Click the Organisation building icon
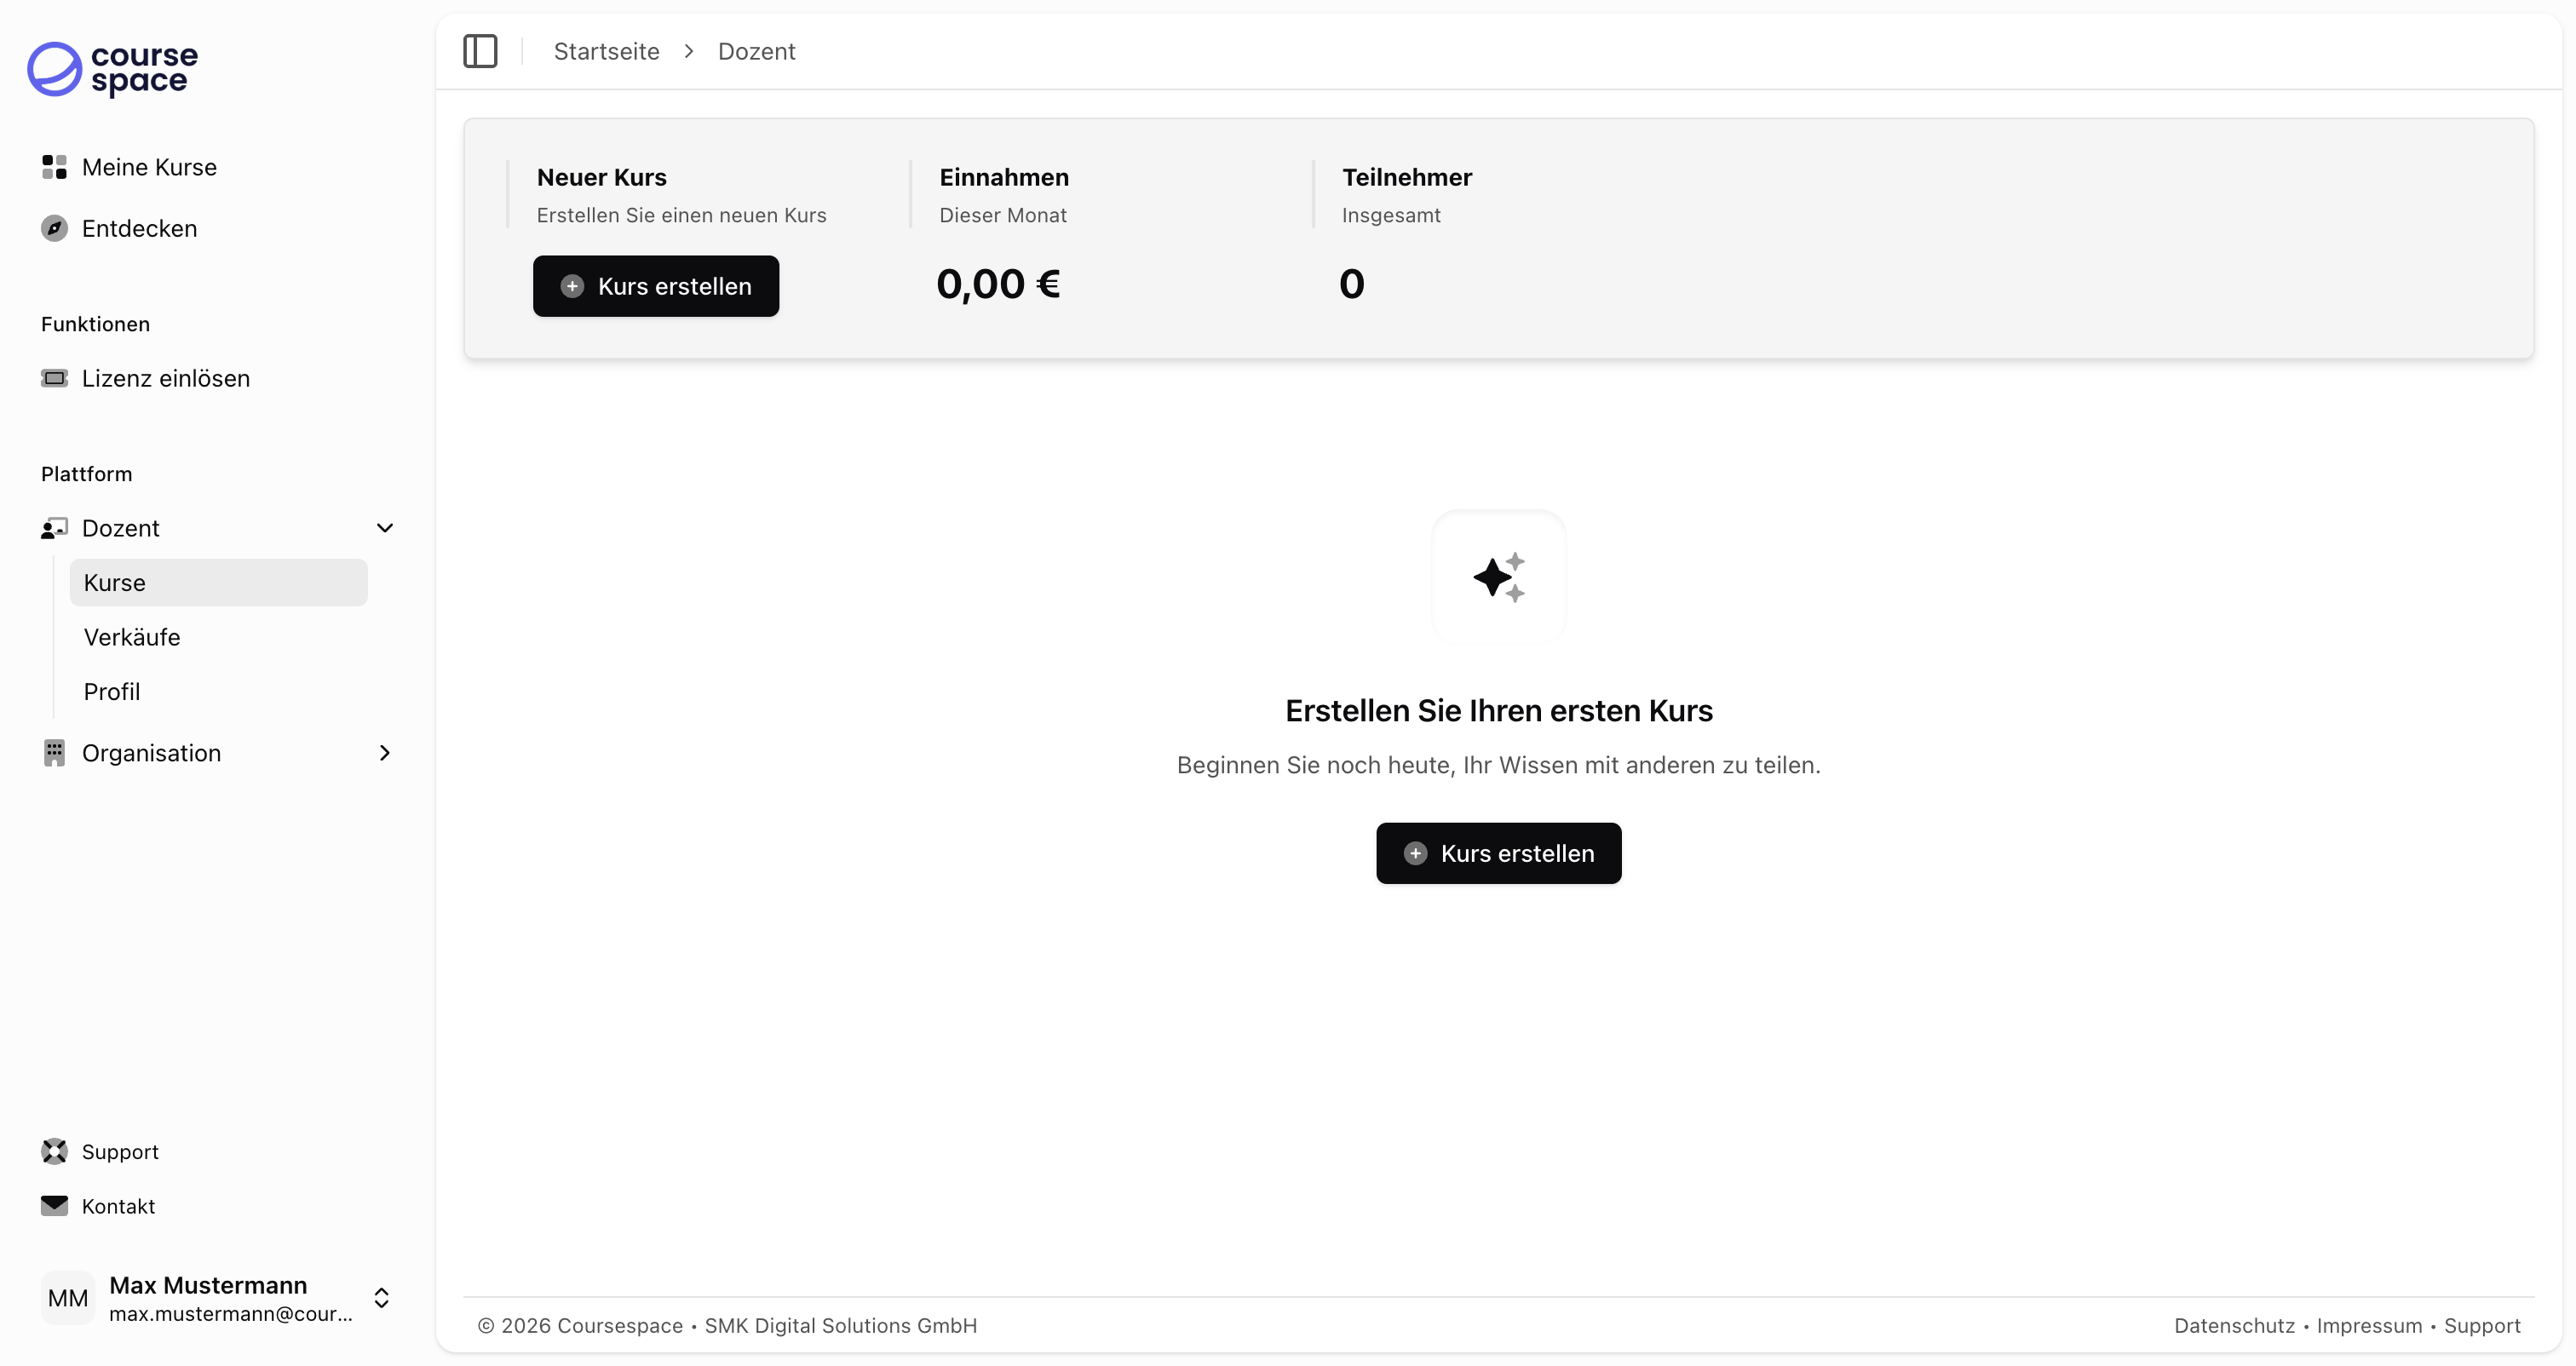 (54, 753)
